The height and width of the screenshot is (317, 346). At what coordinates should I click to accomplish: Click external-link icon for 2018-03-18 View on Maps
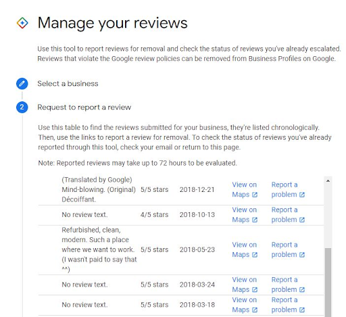click(x=255, y=310)
